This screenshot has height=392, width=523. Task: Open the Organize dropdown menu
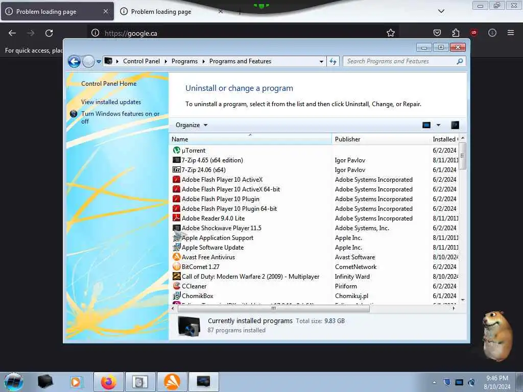(192, 125)
